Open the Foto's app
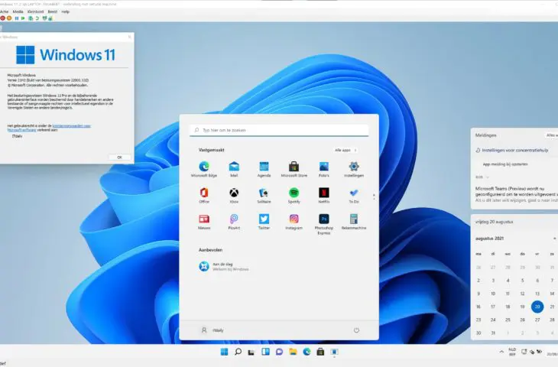This screenshot has height=367, width=558. coord(324,169)
